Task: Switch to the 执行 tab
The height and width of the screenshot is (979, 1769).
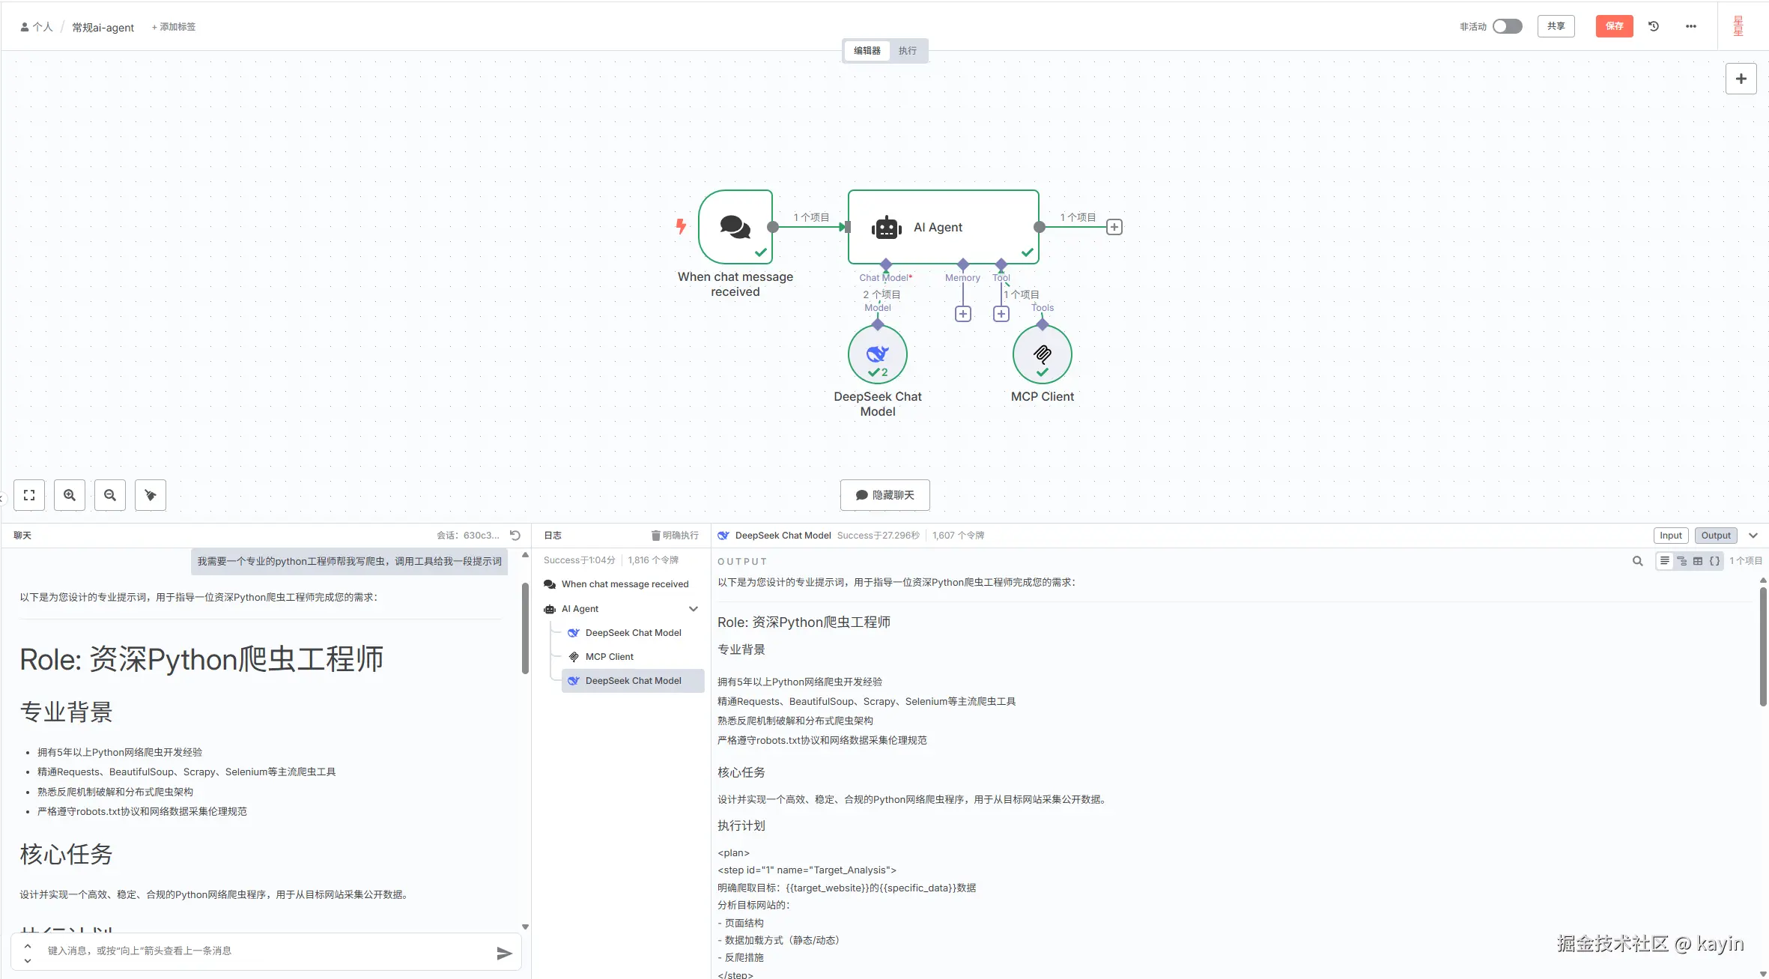Action: coord(907,51)
